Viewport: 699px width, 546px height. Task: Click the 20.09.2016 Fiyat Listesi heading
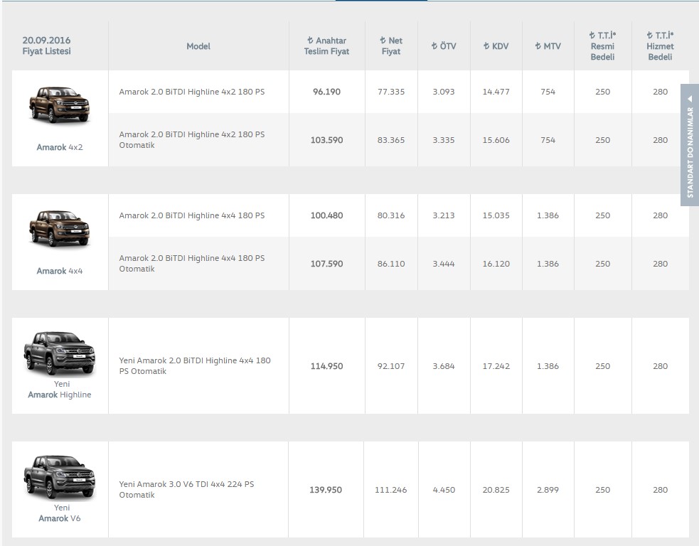coord(47,46)
